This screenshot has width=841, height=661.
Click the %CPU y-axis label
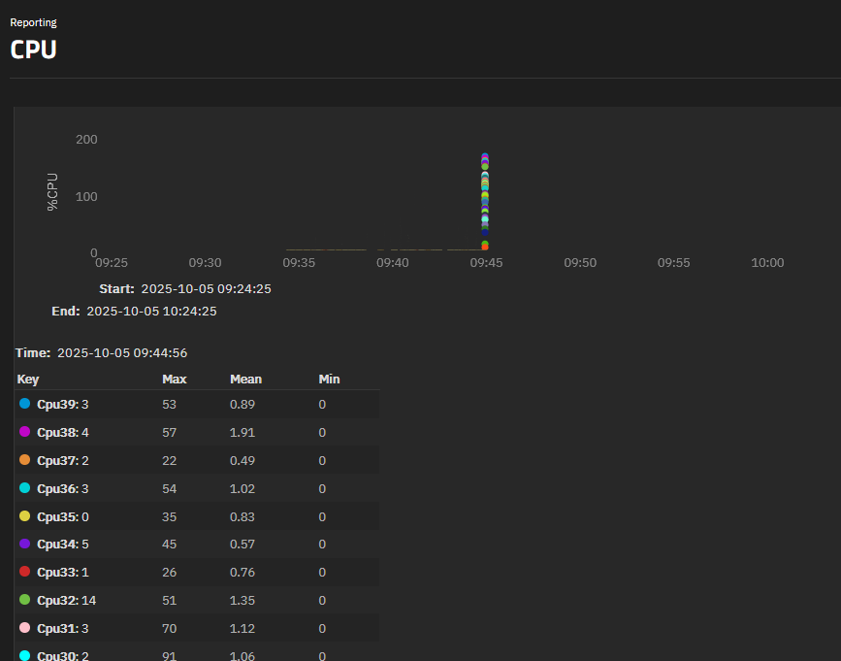coord(52,192)
